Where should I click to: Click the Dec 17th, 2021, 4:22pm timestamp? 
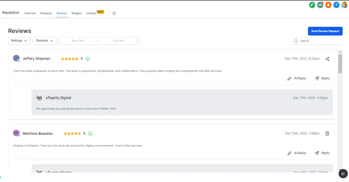point(302,59)
